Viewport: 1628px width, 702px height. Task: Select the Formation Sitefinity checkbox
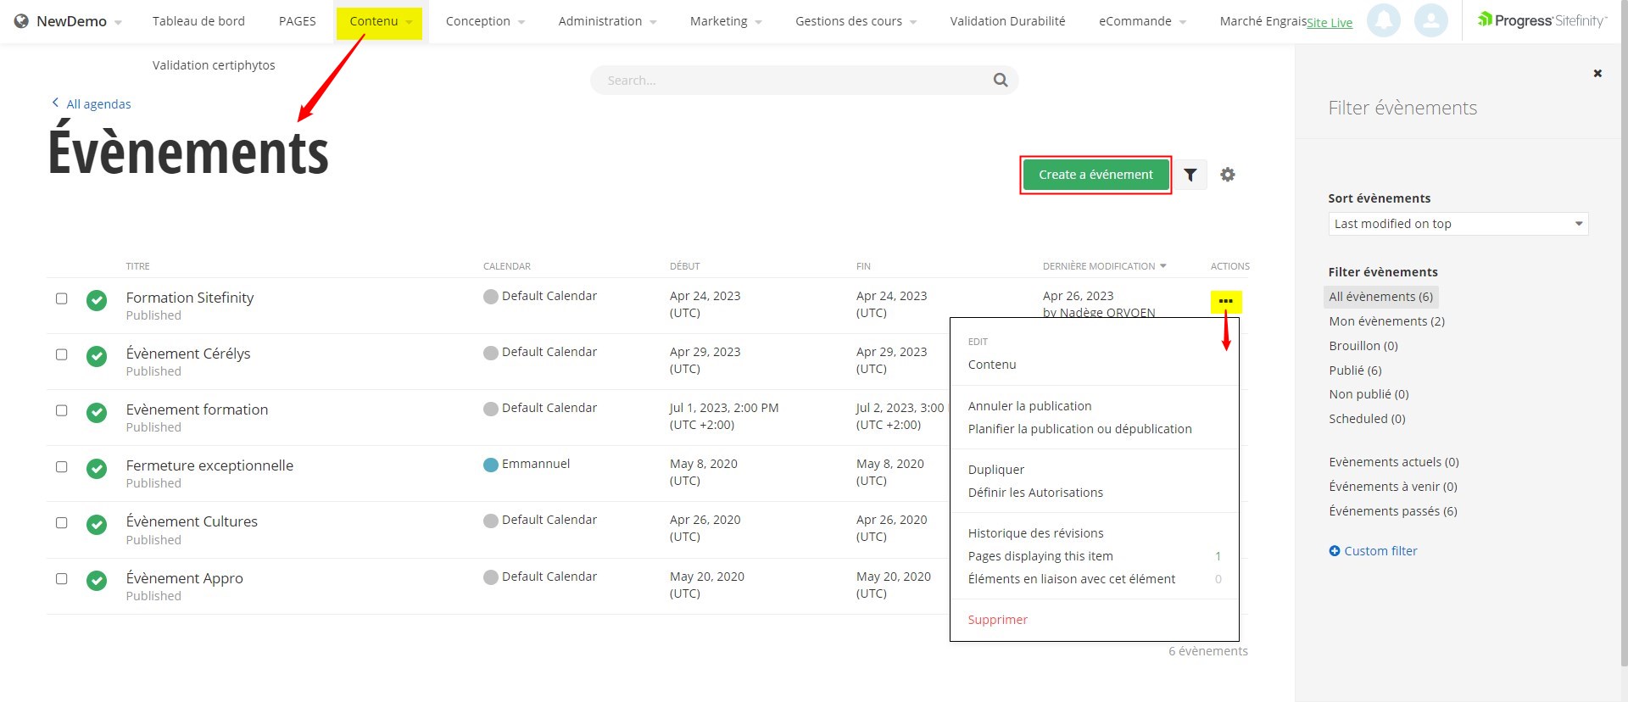[x=62, y=298]
